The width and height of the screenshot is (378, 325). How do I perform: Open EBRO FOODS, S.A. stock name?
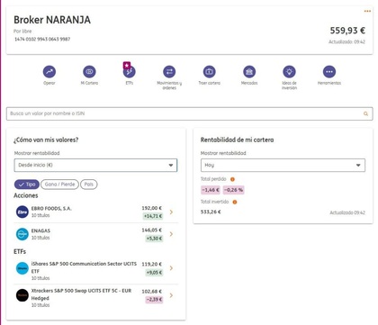(51, 208)
